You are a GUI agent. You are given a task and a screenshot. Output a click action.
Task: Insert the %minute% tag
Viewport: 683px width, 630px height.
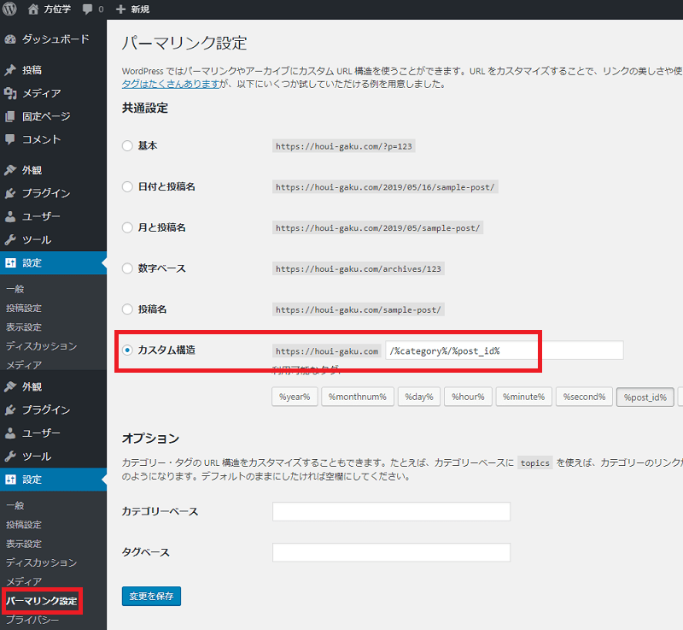point(523,397)
